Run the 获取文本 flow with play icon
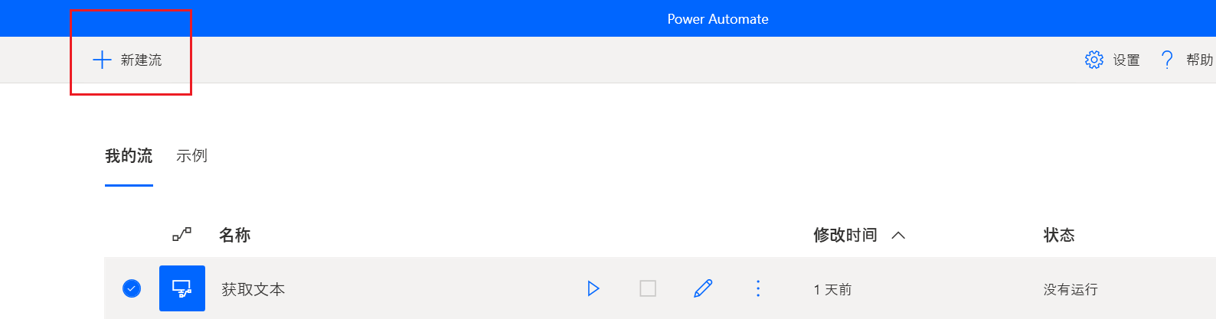This screenshot has height=319, width=1216. 593,288
